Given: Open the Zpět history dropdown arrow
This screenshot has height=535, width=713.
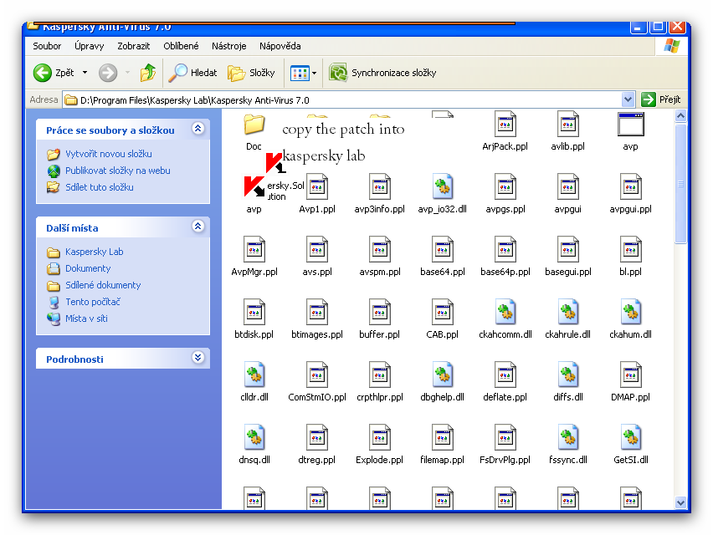Looking at the screenshot, I should point(85,73).
